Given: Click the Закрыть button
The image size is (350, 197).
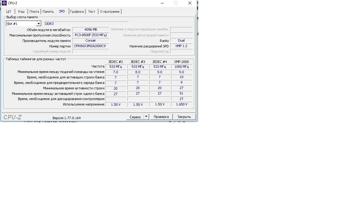Looking at the screenshot, I should 184,117.
